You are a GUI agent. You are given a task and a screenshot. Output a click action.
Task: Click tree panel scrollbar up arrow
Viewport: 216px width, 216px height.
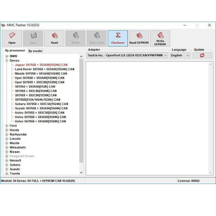coord(81,57)
